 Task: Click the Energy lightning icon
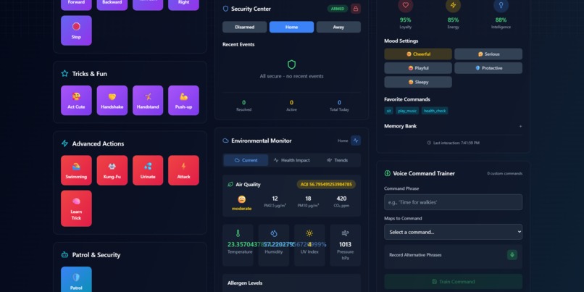coord(454,5)
